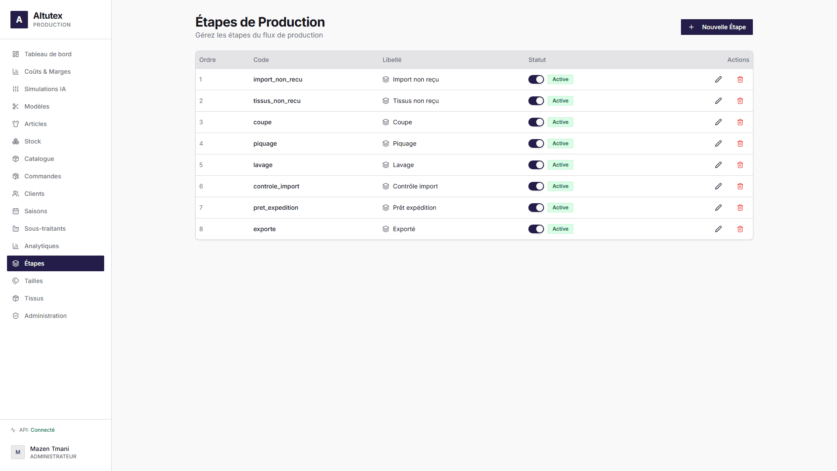Viewport: 837px width, 471px height.
Task: Delete the import_non_recu step
Action: tap(740, 79)
